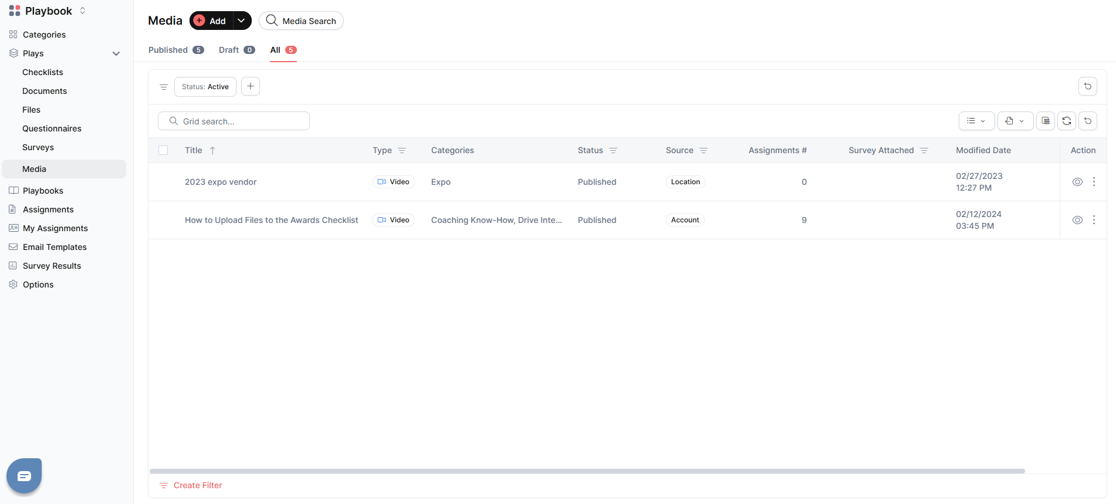This screenshot has height=504, width=1116.
Task: Click the Playbook app logo icon
Action: (15, 11)
